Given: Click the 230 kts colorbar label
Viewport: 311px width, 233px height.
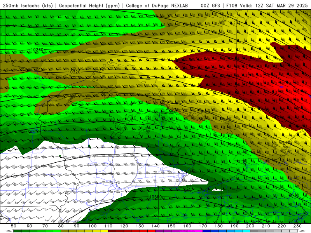Looking at the screenshot, I should point(297,226).
